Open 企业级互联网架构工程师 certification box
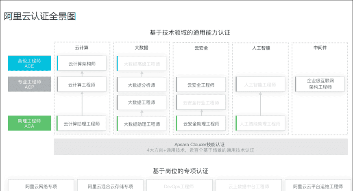353x191 pixels. point(320,84)
